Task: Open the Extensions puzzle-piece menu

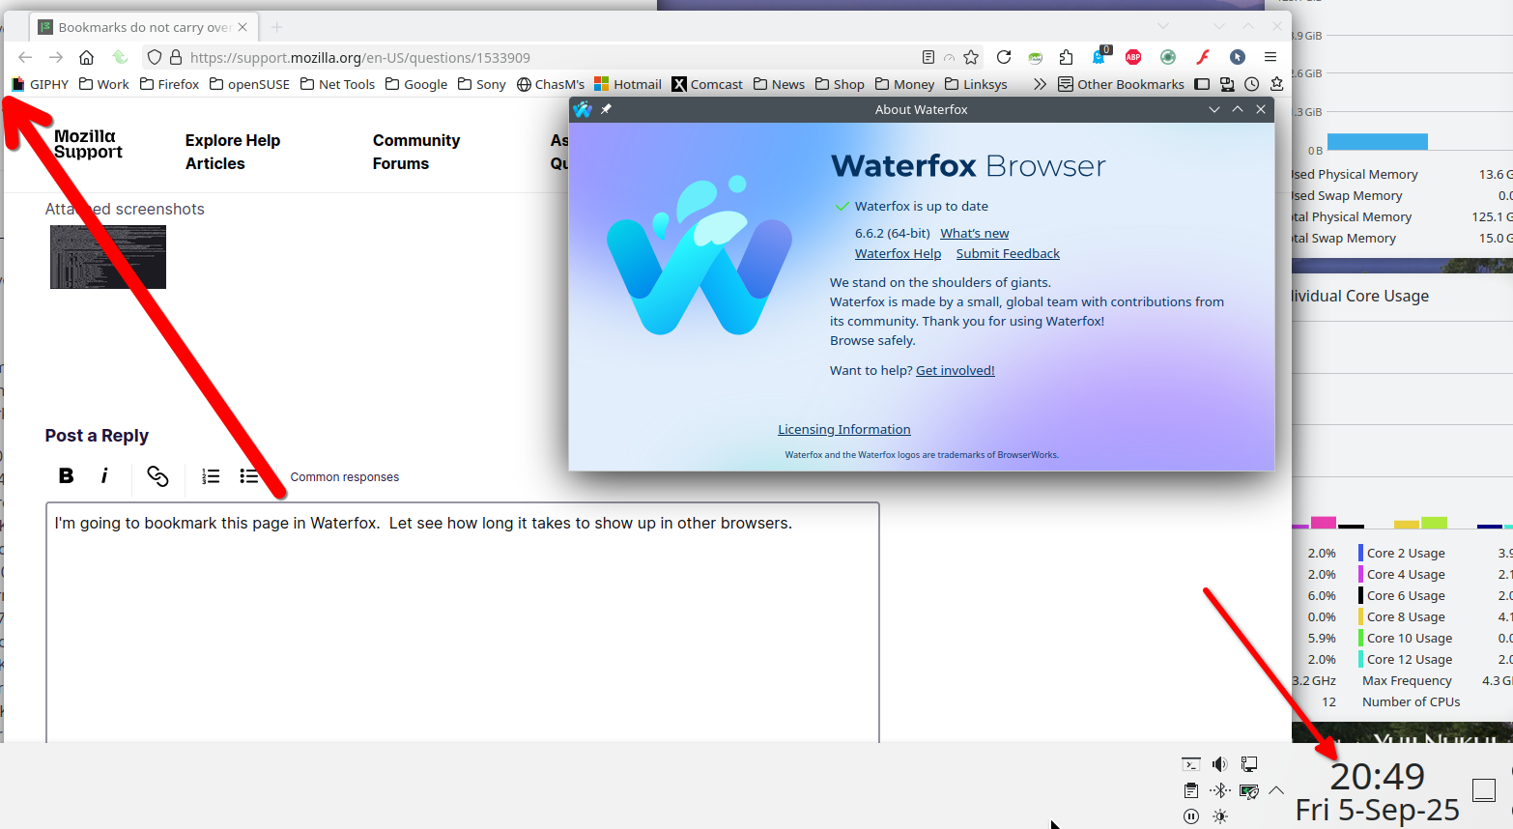Action: point(1066,57)
